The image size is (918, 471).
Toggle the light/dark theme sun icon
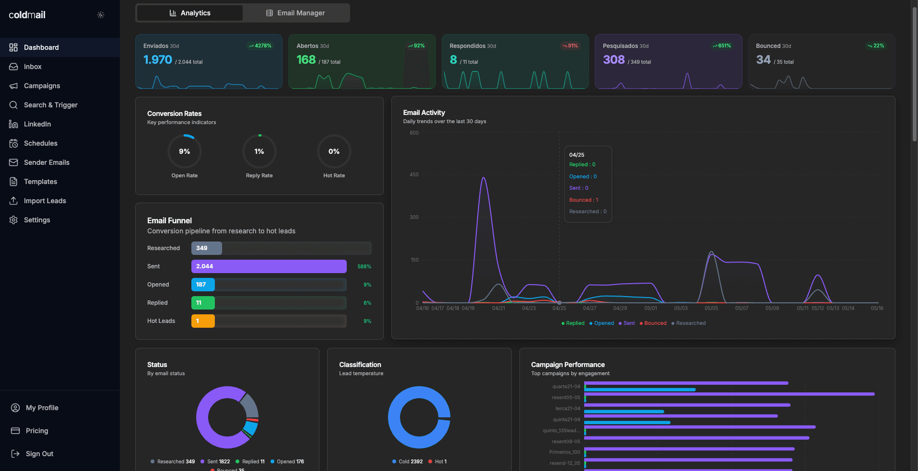[101, 15]
